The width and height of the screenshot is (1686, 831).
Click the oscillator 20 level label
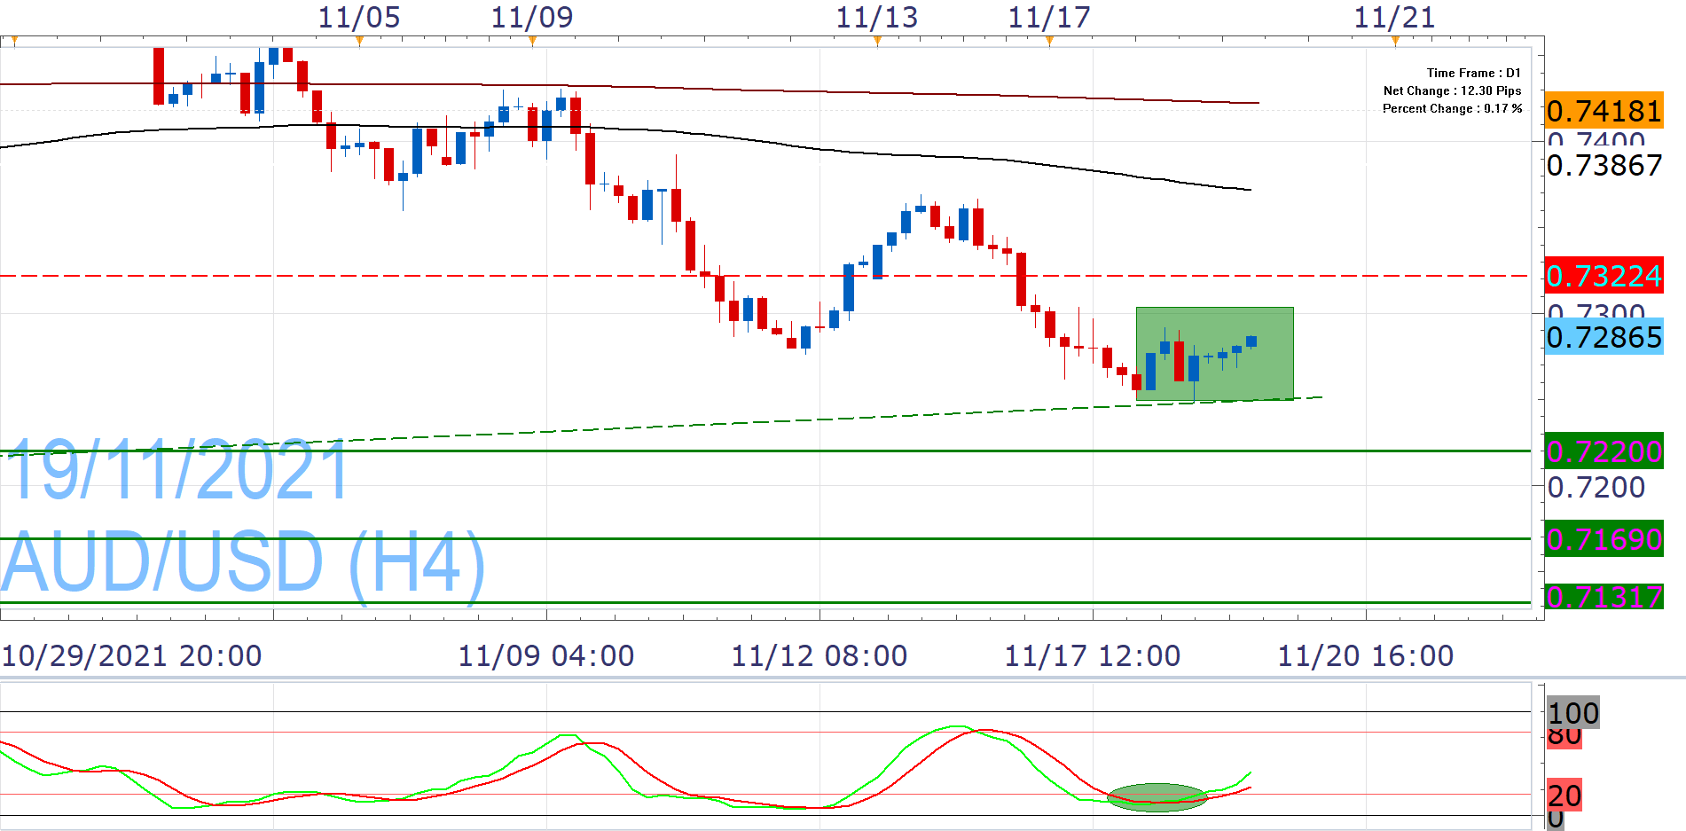coord(1564,796)
